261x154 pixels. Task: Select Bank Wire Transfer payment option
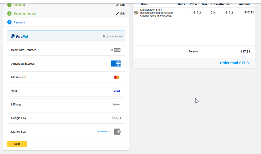pyautogui.click(x=23, y=50)
